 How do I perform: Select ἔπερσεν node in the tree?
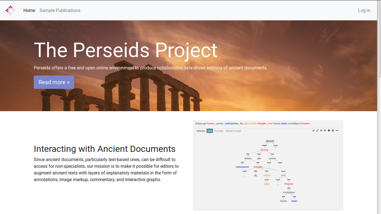click(x=289, y=184)
